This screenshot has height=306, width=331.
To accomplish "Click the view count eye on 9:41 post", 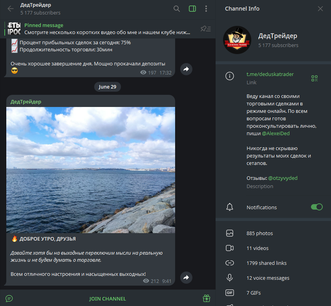I will tap(146, 281).
